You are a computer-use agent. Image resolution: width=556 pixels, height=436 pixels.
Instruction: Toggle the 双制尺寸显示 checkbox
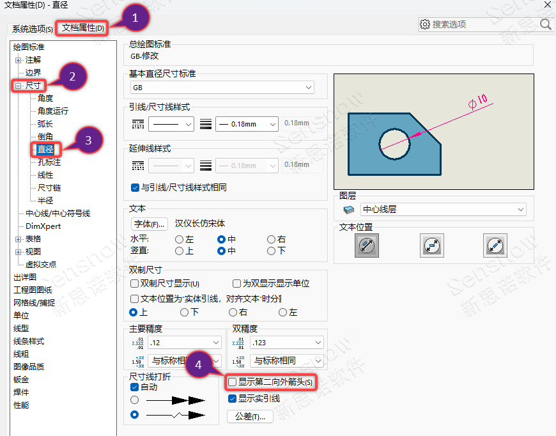(x=135, y=283)
